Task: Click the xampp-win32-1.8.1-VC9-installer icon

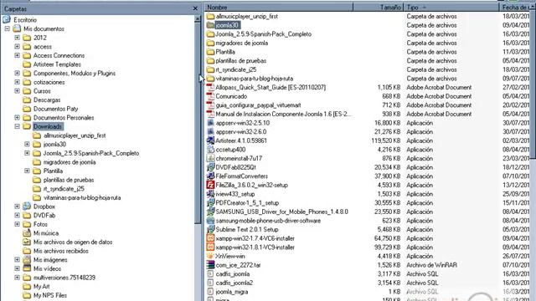Action: point(210,247)
